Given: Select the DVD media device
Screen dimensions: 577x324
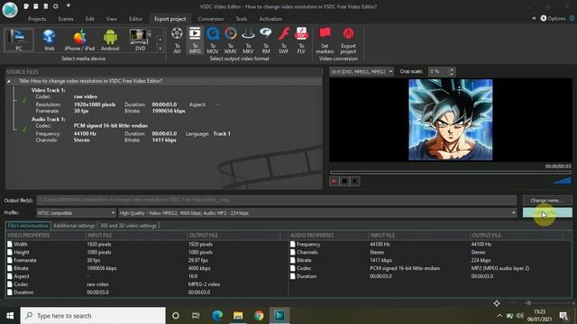Looking at the screenshot, I should 141,40.
